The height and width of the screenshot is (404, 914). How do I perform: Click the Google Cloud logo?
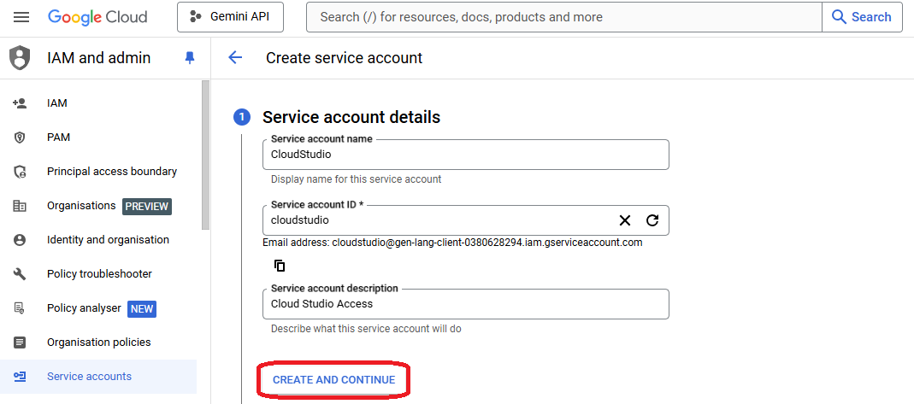point(97,17)
